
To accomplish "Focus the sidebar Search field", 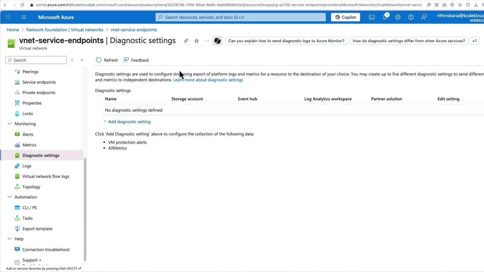I will point(36,60).
